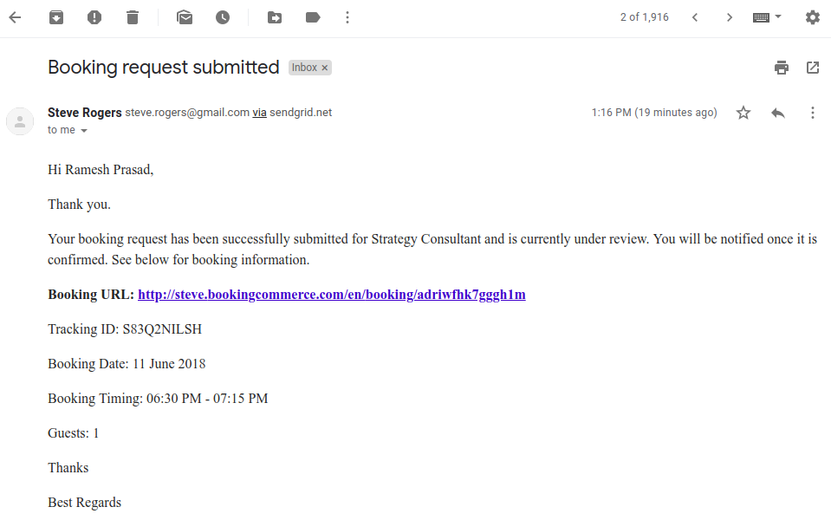
Task: Open the Settings gear menu
Action: click(x=813, y=17)
